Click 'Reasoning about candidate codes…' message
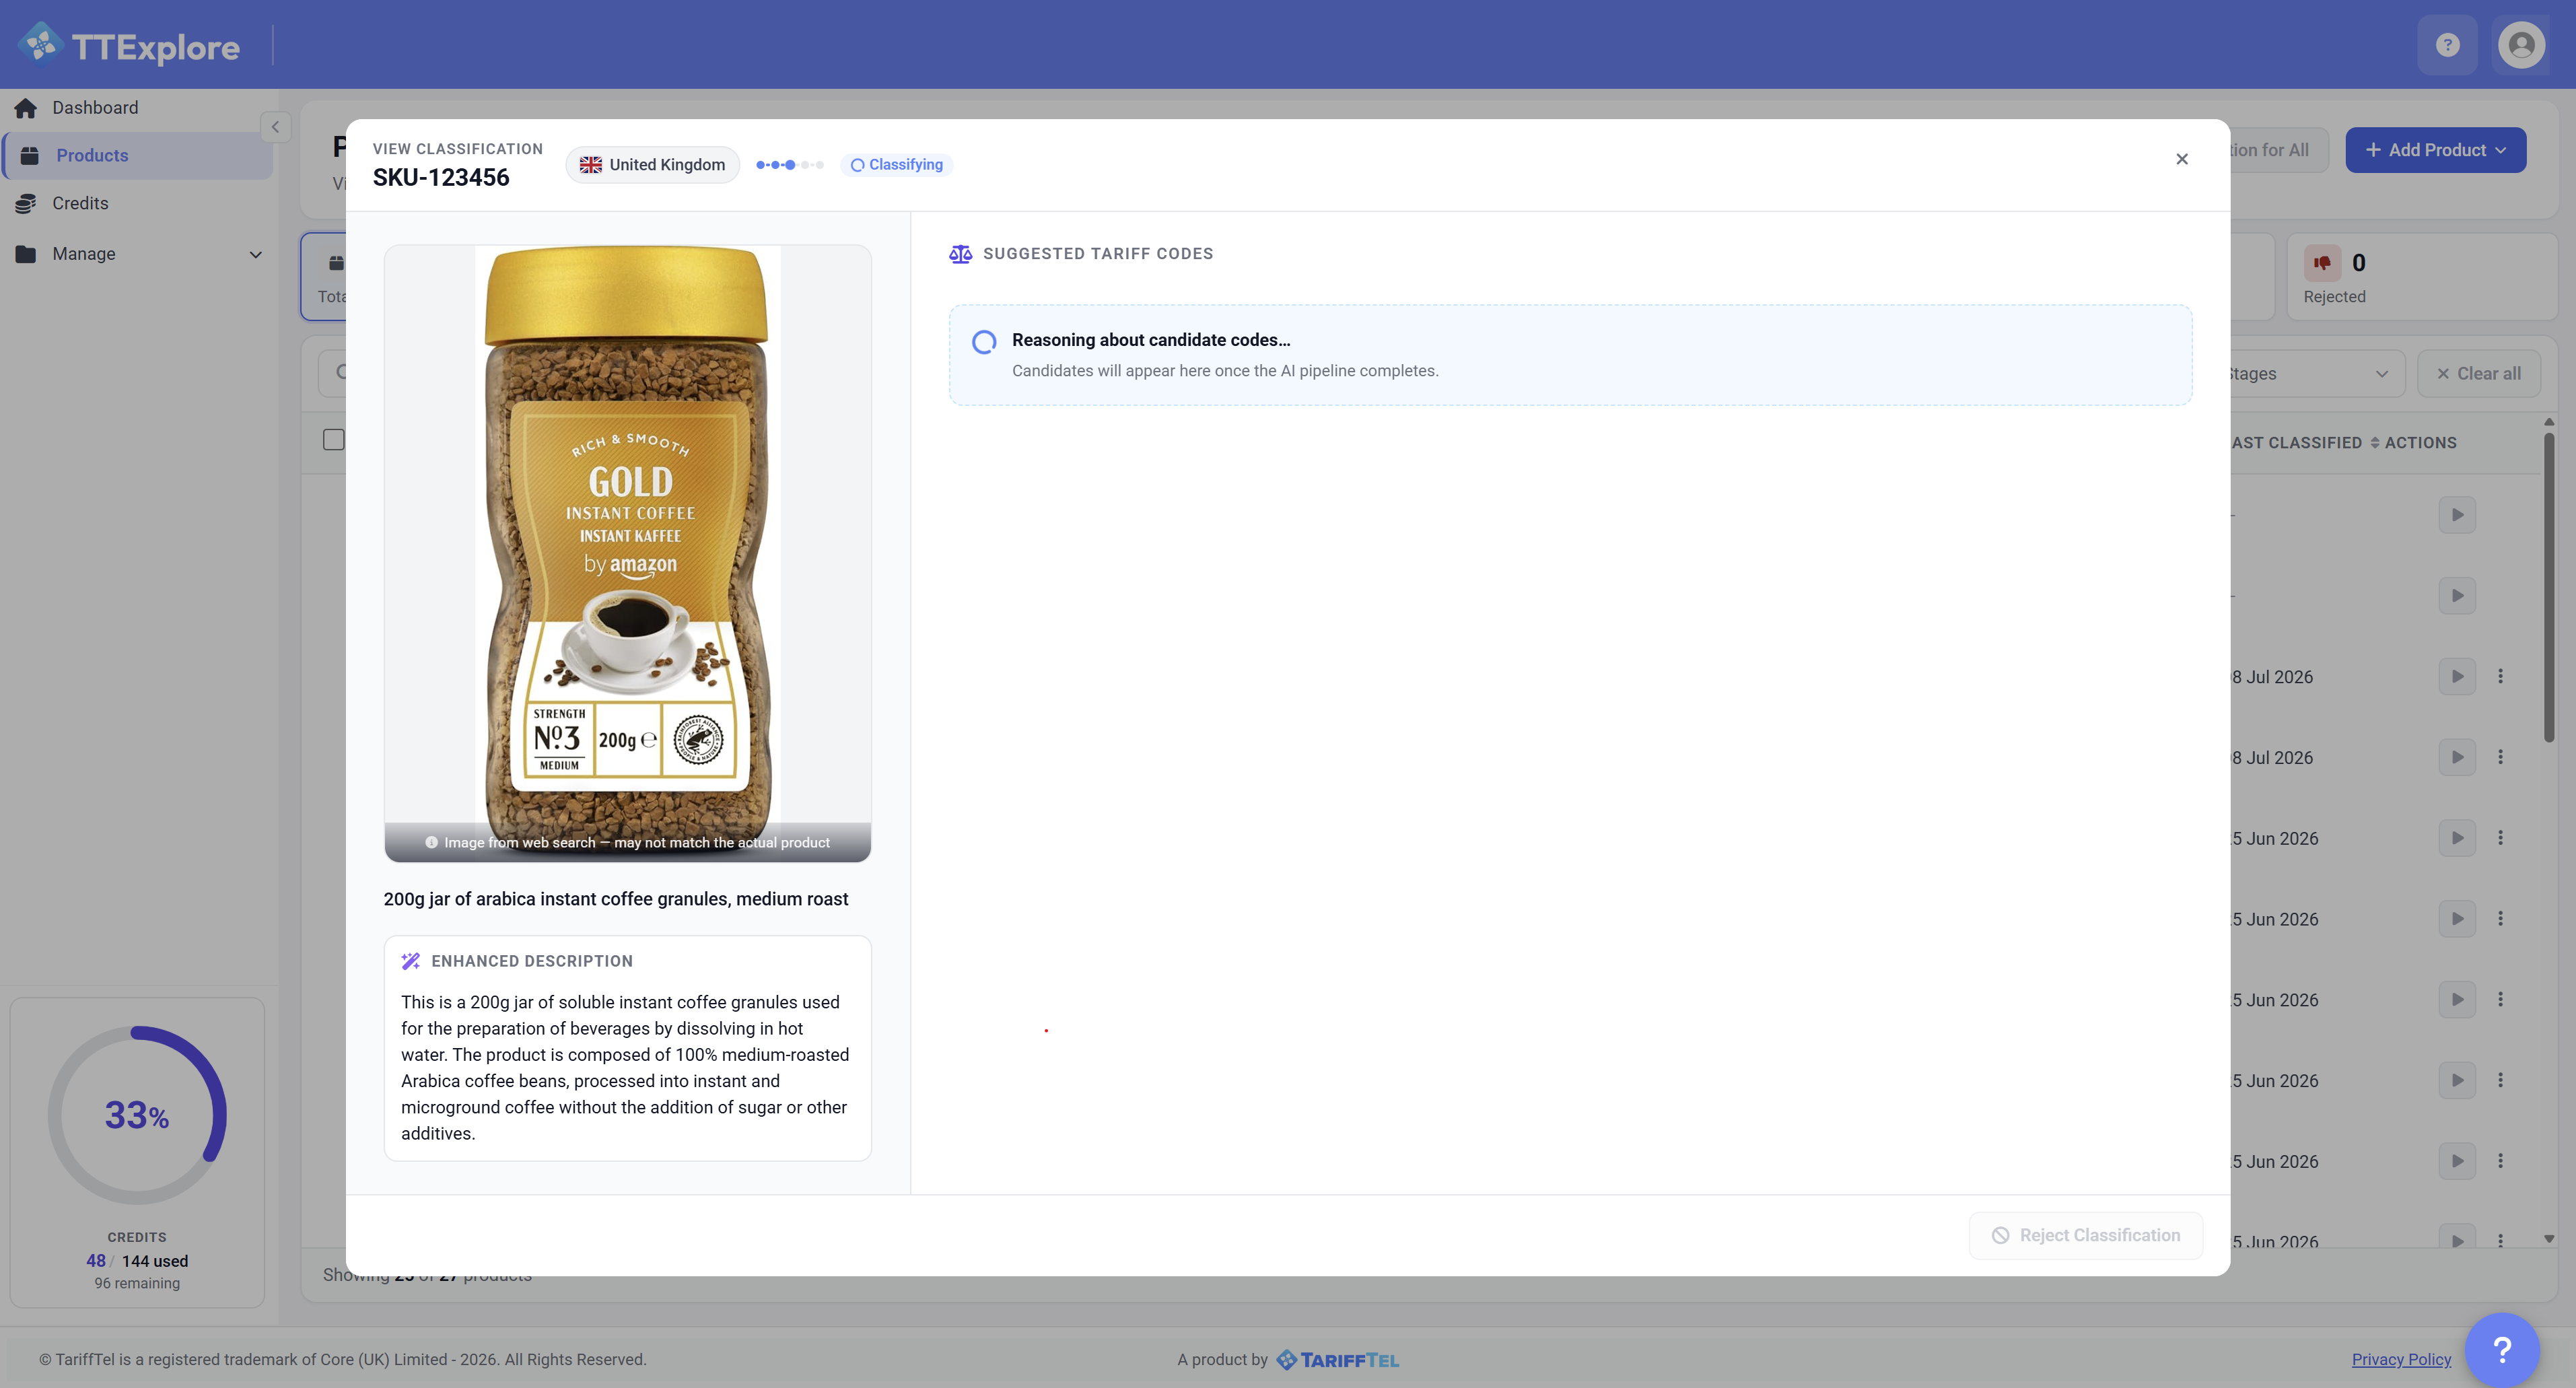This screenshot has width=2576, height=1388. click(x=1151, y=340)
